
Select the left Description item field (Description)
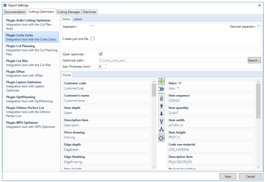(107, 122)
